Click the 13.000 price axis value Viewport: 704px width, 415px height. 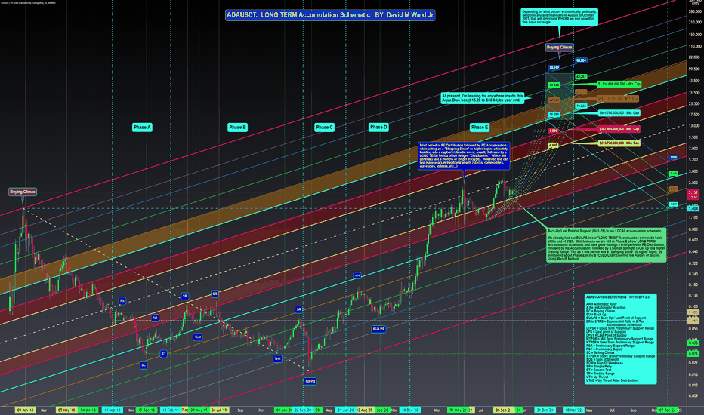694,126
